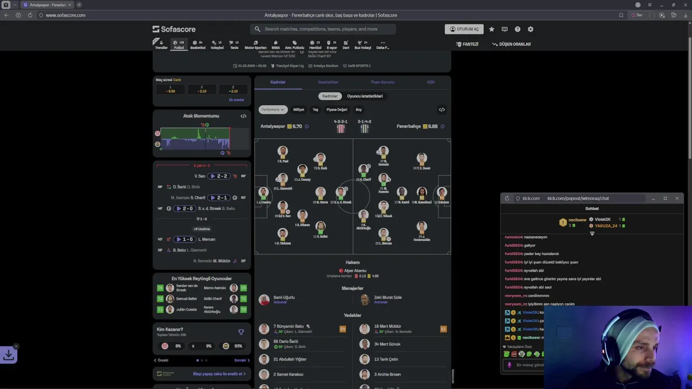Switch to the Puan durumu tab
Screen dimensions: 692x389
383,82
